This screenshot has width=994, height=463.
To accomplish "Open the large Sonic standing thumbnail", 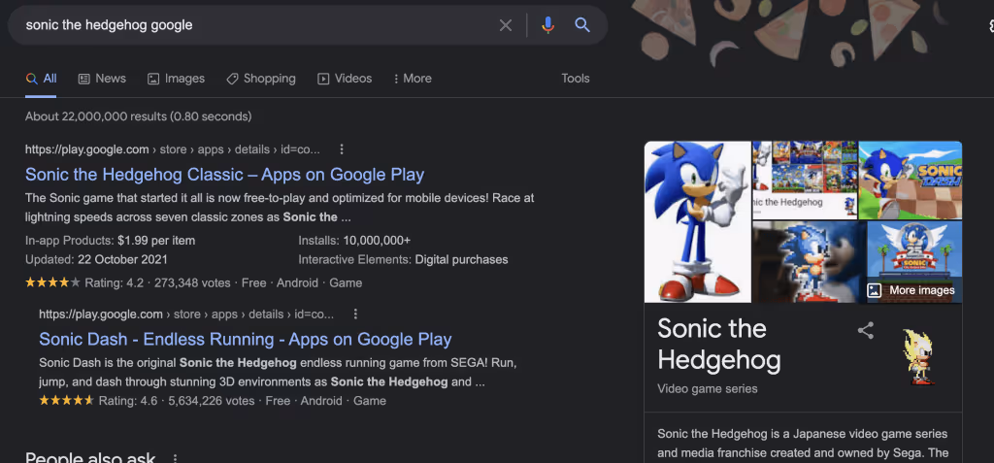I will 697,221.
